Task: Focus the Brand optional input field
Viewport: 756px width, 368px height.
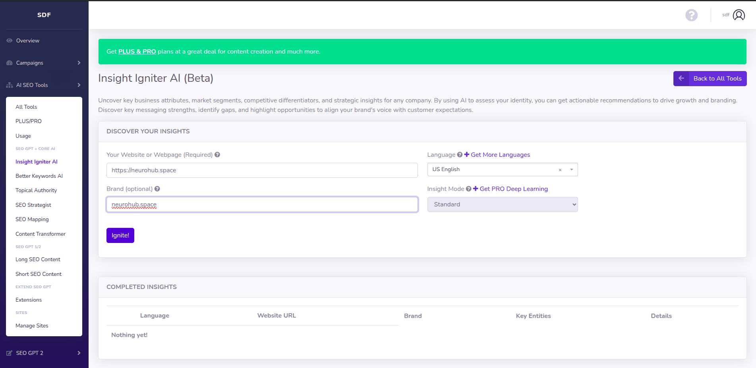Action: tap(262, 204)
